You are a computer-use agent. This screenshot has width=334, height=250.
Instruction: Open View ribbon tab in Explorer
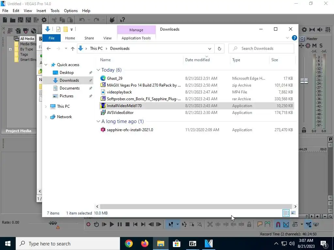click(x=107, y=38)
